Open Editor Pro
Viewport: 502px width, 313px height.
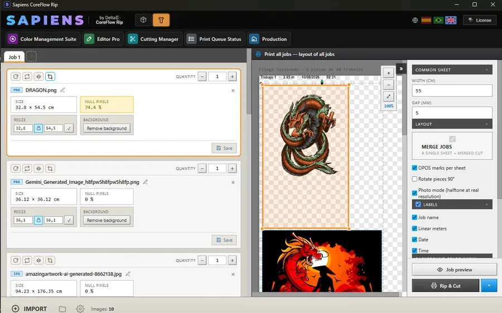pyautogui.click(x=103, y=39)
